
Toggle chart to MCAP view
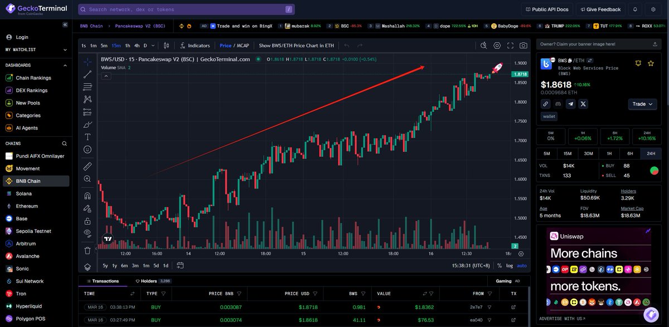coord(244,46)
